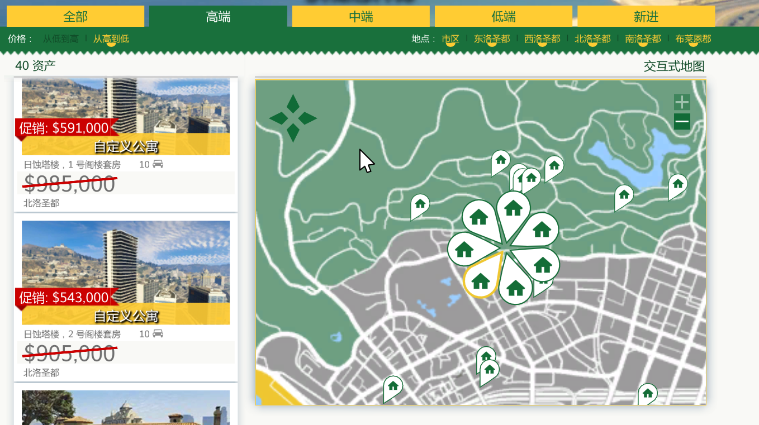The width and height of the screenshot is (759, 425).
Task: Click 日蚀塔楼，2 号阁楼套房 listing name
Action: (72, 334)
